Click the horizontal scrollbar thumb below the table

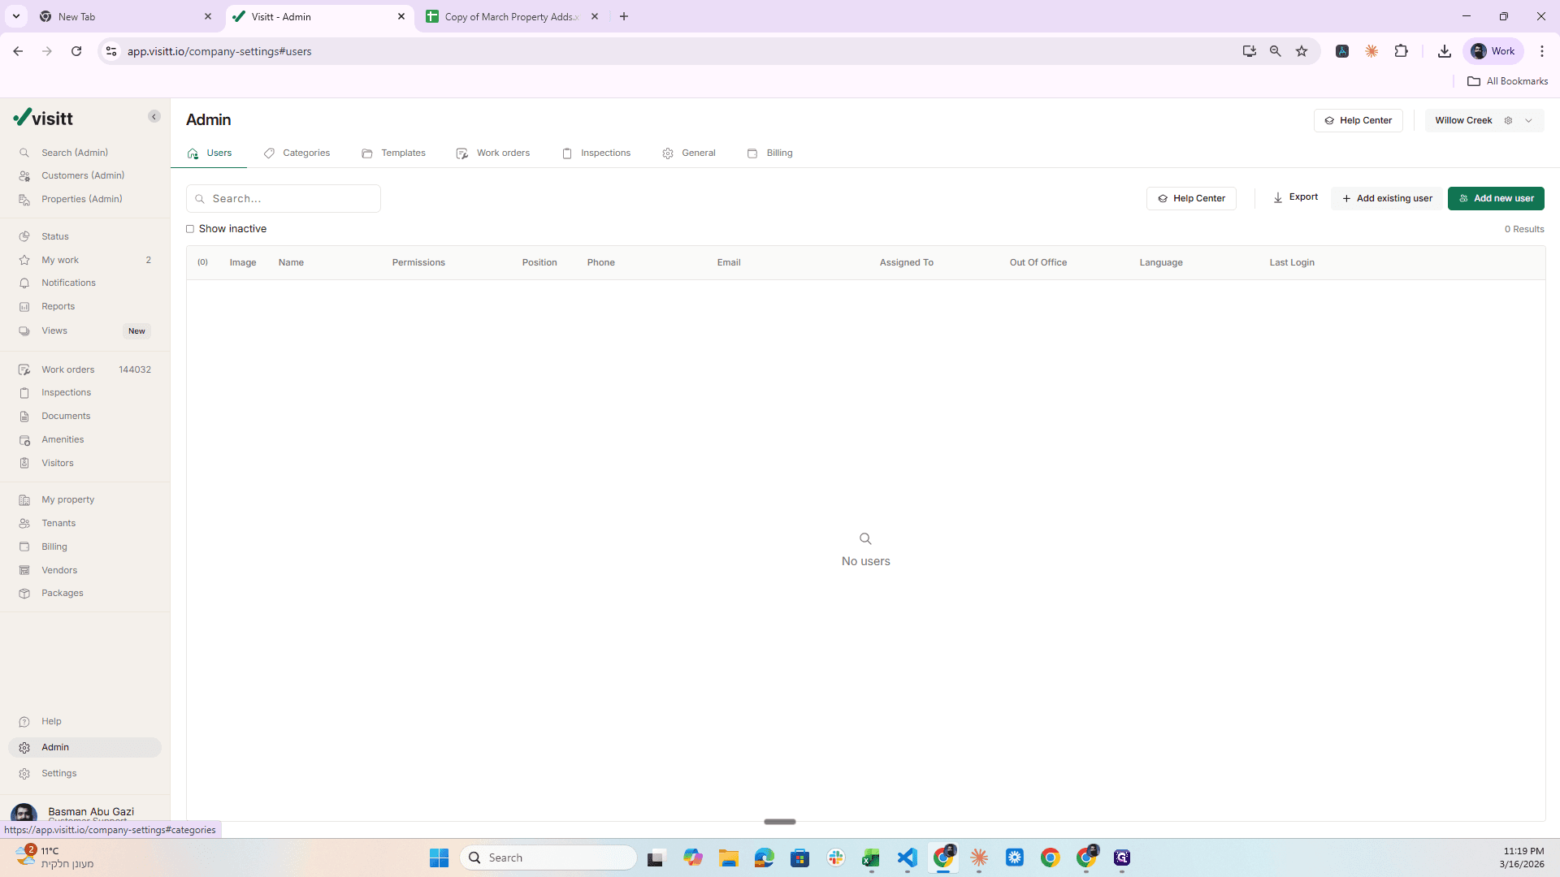point(780,822)
